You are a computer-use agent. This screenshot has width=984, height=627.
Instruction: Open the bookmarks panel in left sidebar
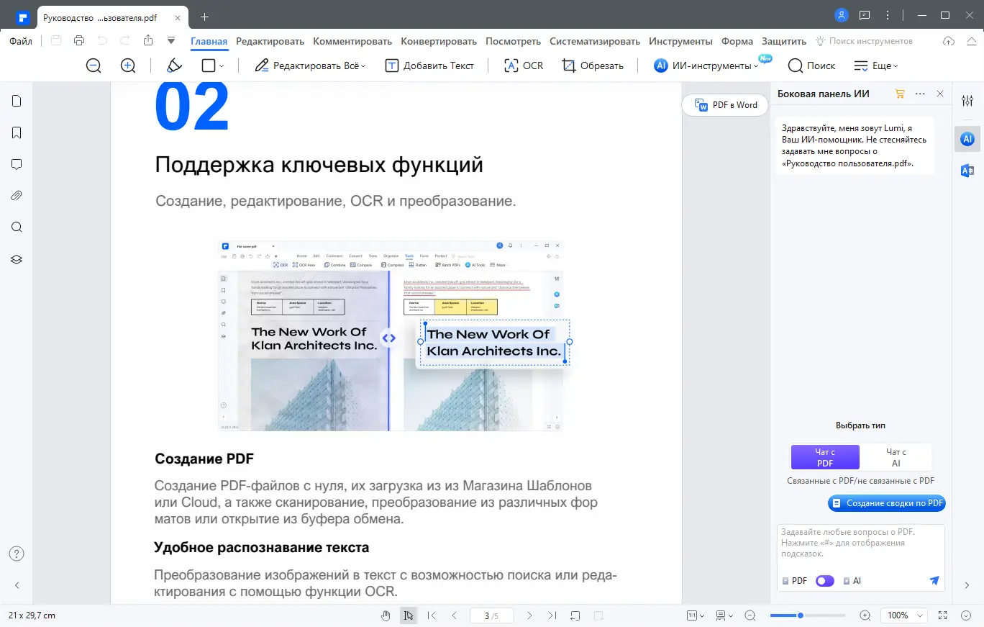[17, 132]
